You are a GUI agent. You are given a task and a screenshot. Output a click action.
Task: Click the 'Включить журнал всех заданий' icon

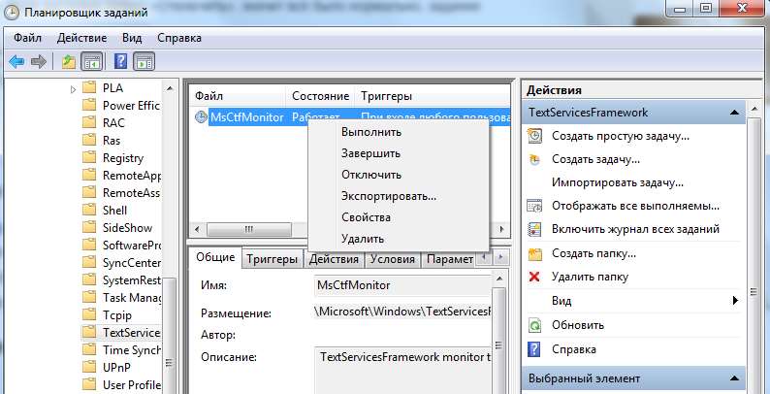[534, 229]
